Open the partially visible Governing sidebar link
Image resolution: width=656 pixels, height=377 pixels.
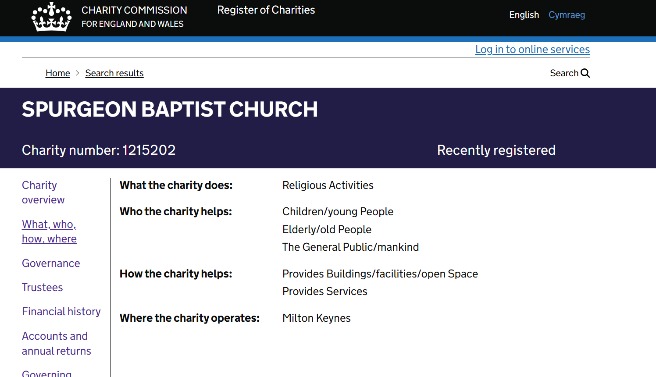click(47, 373)
